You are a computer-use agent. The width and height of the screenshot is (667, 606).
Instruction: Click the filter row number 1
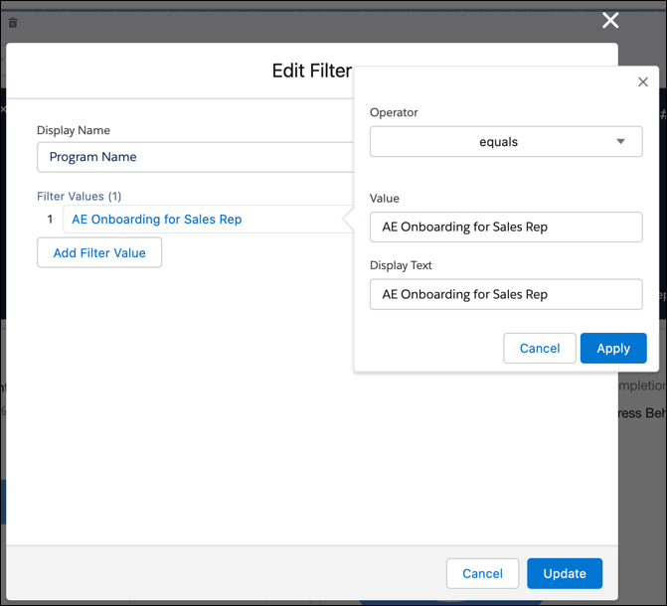click(x=50, y=219)
